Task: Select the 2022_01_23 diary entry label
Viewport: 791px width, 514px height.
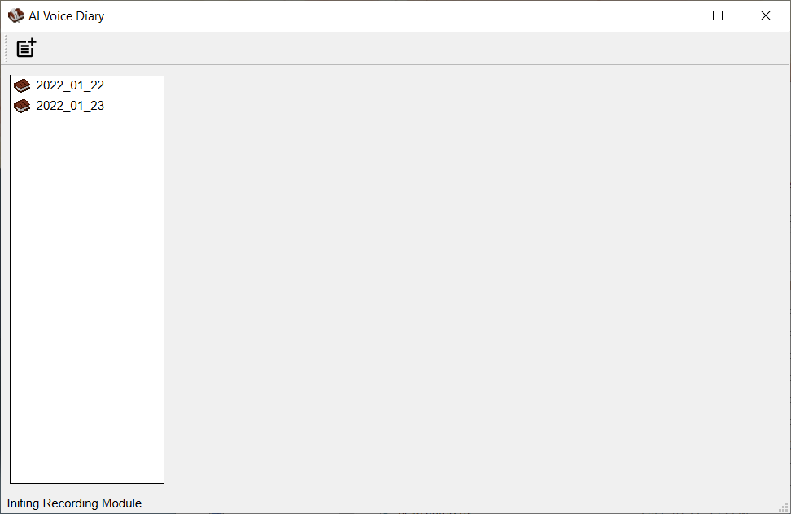Action: tap(70, 106)
